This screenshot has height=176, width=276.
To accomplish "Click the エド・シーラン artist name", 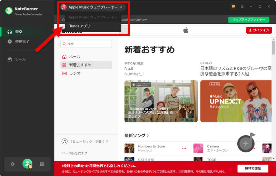I will coord(217,151).
